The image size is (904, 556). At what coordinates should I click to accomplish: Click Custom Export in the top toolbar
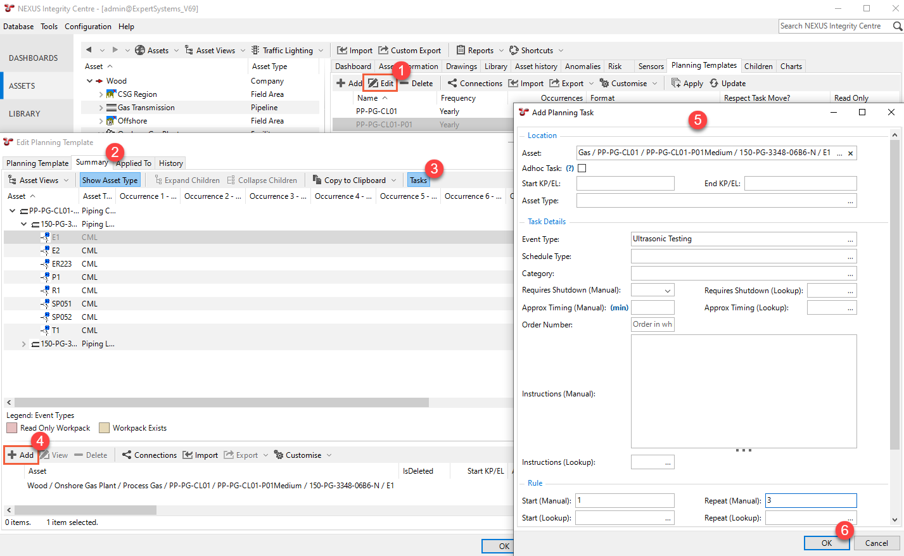tap(409, 50)
